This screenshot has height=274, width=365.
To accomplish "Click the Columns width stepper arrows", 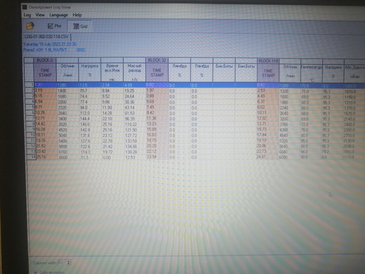I will (68, 263).
